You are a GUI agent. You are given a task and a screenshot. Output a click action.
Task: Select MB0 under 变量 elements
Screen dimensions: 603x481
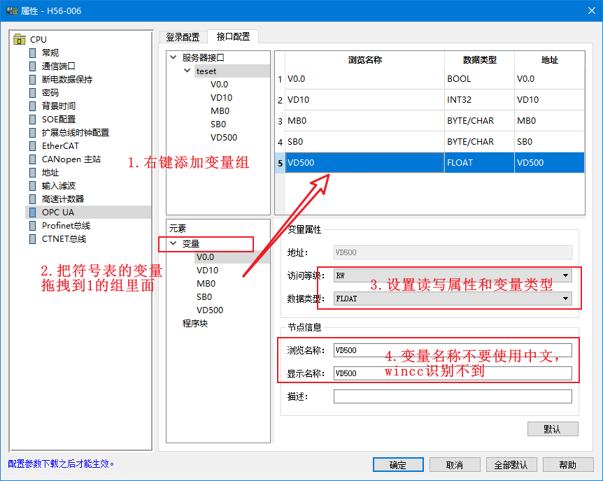coord(206,283)
